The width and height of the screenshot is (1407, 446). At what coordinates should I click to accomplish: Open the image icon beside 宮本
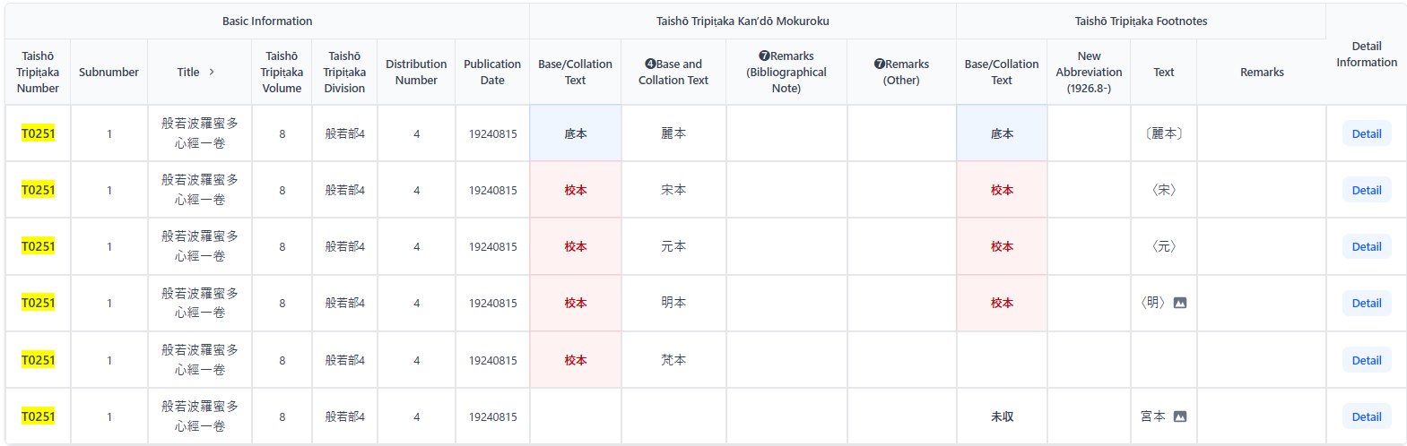(x=1180, y=416)
